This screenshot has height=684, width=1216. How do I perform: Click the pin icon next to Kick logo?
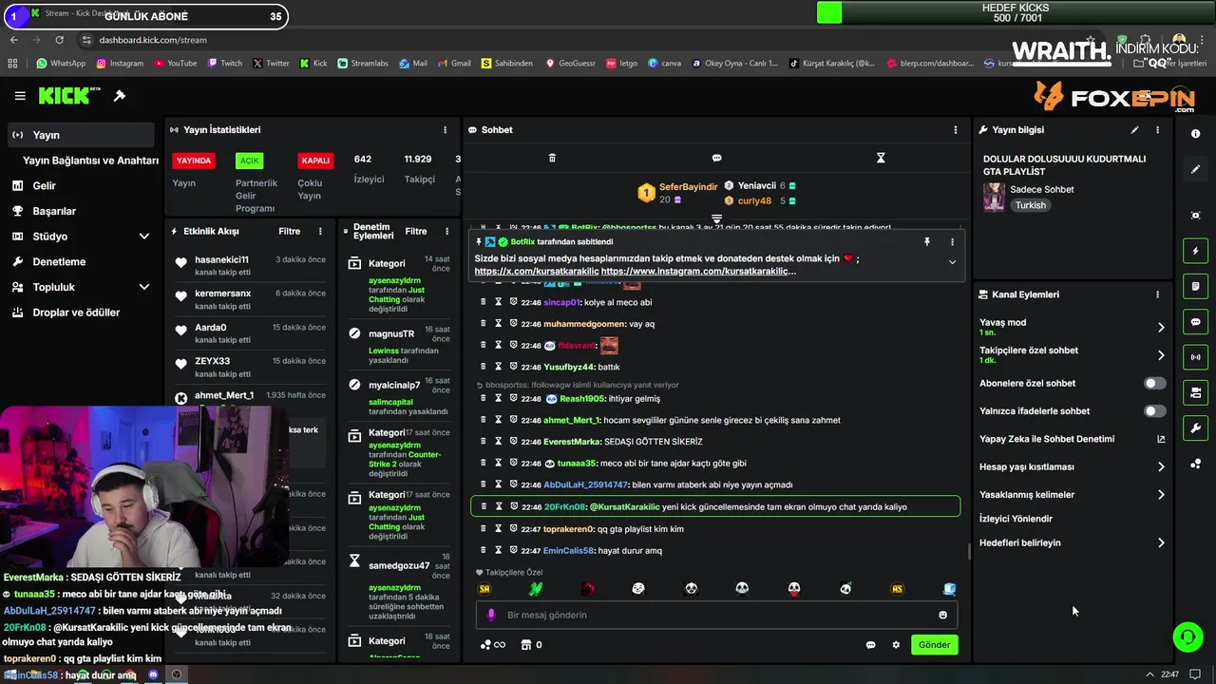click(120, 96)
